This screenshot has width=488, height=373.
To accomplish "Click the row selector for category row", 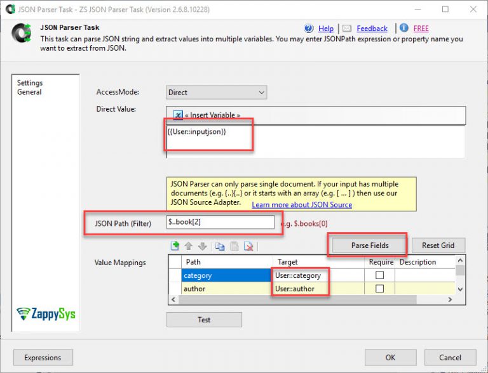I will point(175,275).
